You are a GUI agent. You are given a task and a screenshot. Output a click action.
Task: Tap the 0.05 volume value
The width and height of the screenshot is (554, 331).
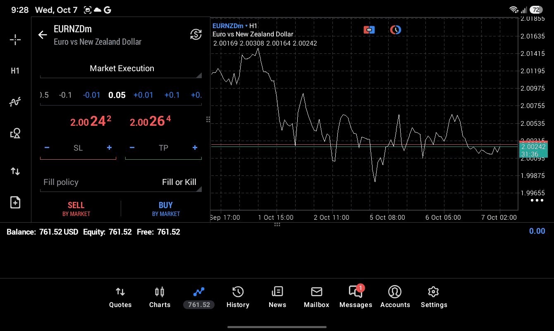(117, 95)
